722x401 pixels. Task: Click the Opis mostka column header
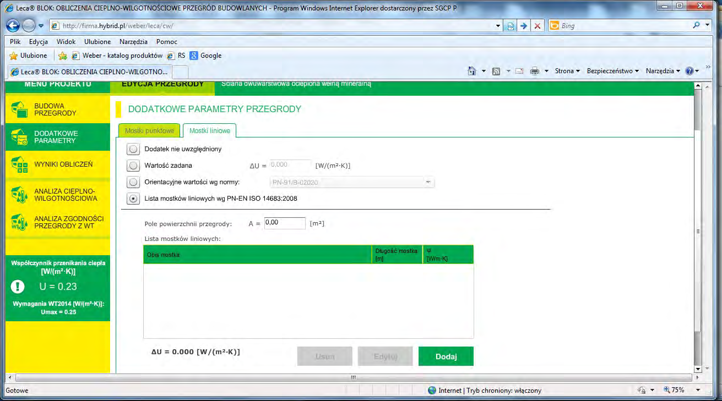[258, 255]
